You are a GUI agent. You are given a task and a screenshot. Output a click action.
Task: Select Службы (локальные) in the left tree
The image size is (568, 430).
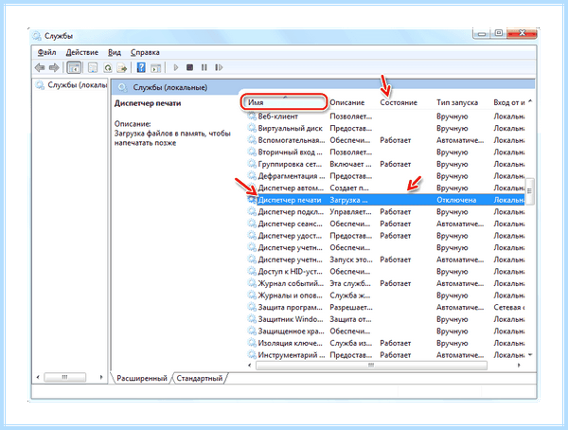point(71,85)
